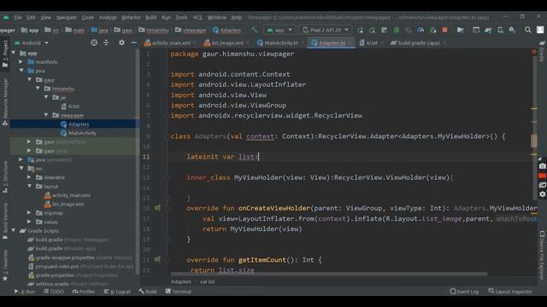The image size is (547, 307).
Task: Collapse the viewpager package arrow
Action: [x=46, y=115]
